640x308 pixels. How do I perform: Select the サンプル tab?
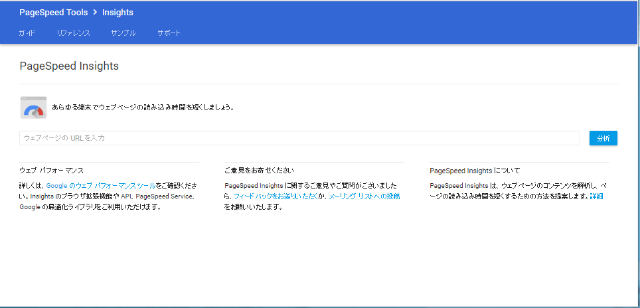[123, 33]
